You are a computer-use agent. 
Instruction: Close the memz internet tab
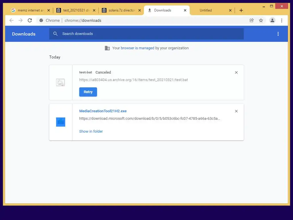pos(49,10)
